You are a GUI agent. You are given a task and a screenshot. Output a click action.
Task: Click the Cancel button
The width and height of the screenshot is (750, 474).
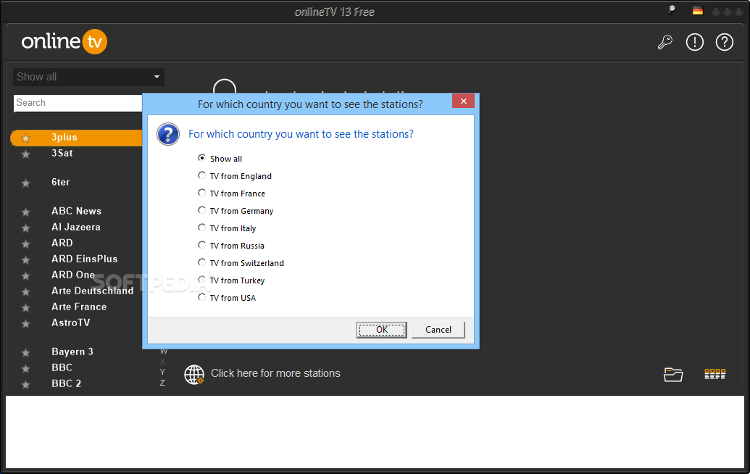click(x=438, y=330)
